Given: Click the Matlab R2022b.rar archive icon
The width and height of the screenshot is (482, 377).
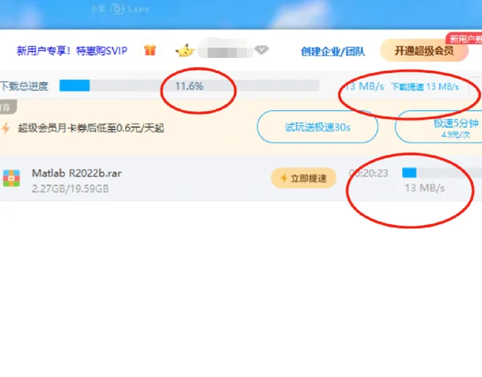Looking at the screenshot, I should click(11, 178).
